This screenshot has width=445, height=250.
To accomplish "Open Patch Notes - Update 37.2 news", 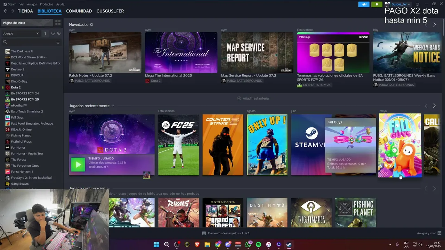I will pos(105,52).
